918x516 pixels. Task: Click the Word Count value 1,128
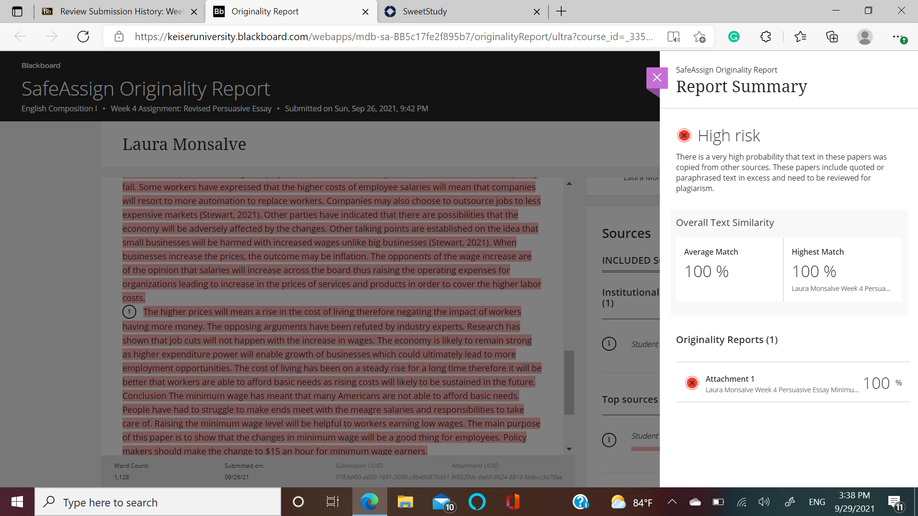(121, 477)
